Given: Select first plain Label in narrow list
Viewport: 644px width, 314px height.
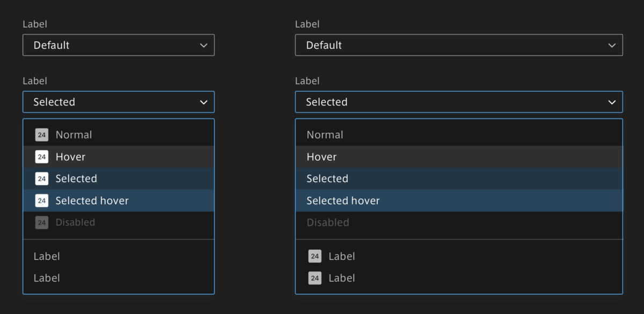Looking at the screenshot, I should [47, 257].
